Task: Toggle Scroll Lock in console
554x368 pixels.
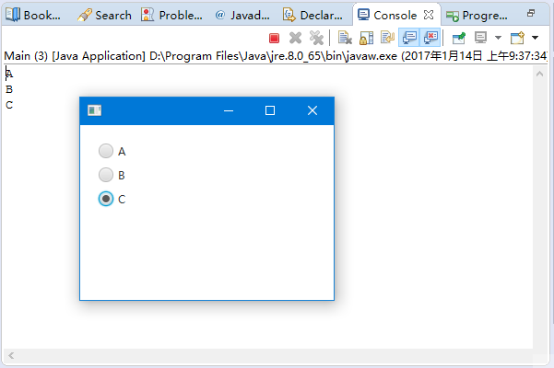Action: tap(365, 38)
